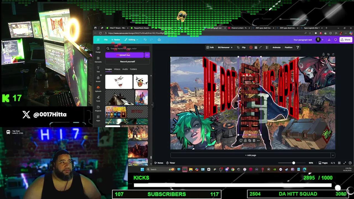The image size is (354, 199).
Task: Toggle the Notes panel
Action: [159, 163]
